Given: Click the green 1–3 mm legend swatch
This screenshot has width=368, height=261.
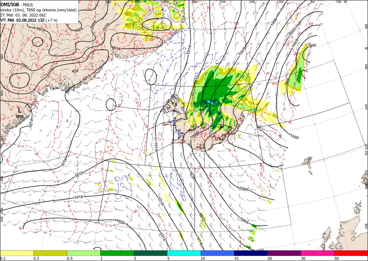Looking at the screenshot, I should point(117,253).
